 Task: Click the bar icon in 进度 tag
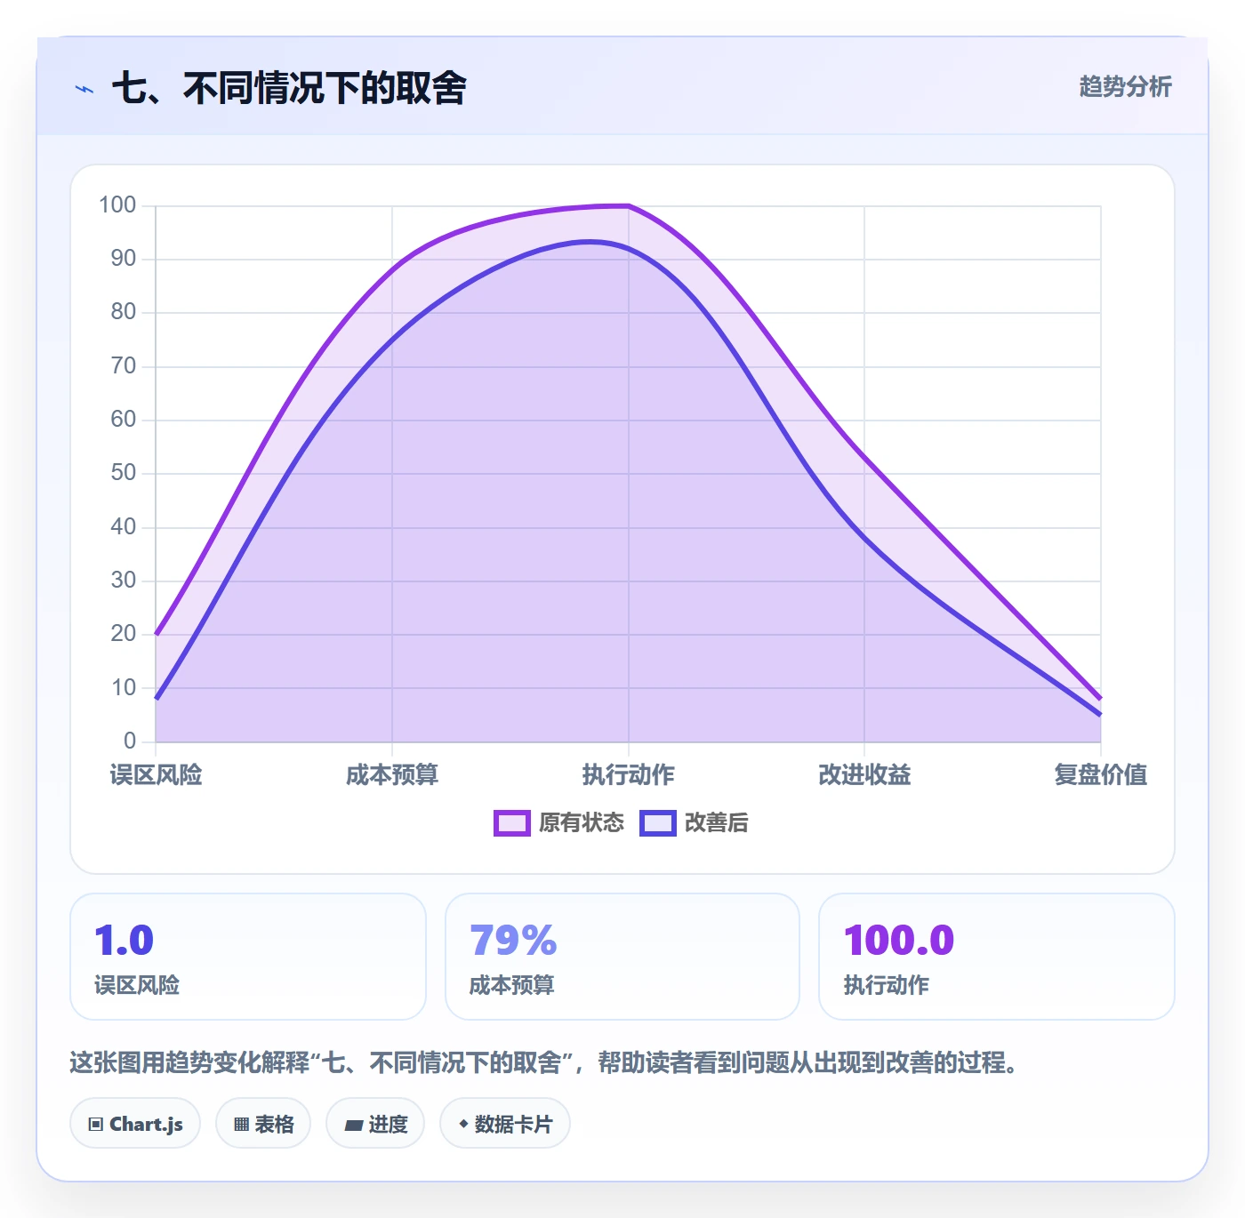pos(354,1126)
